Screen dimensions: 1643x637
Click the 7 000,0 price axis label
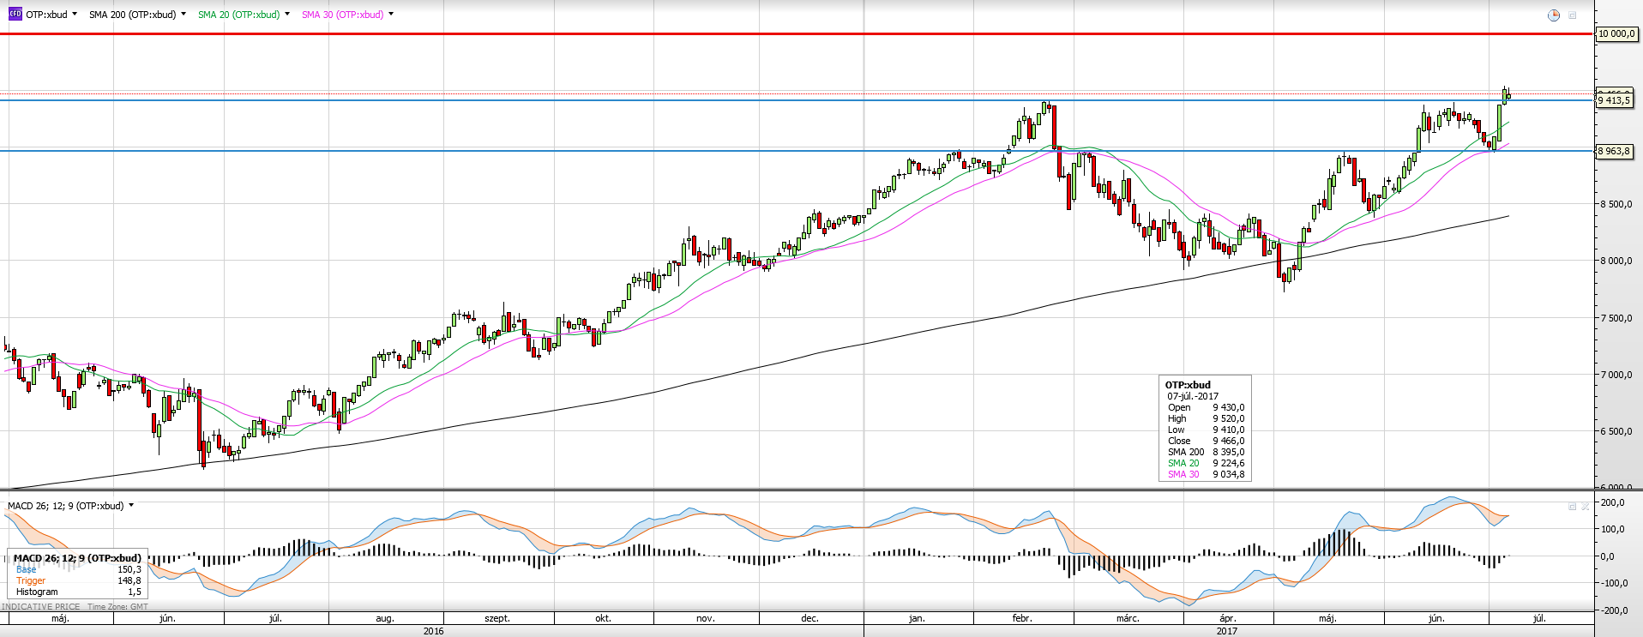(x=1616, y=375)
